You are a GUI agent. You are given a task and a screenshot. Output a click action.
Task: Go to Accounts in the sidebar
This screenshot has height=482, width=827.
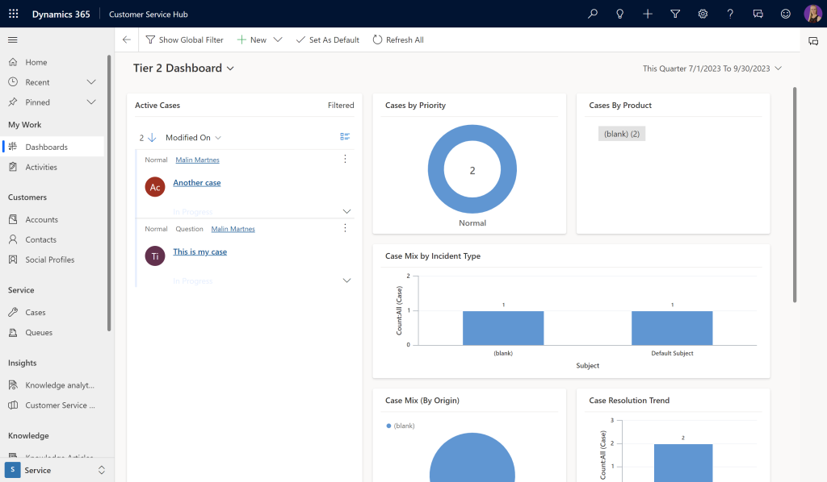coord(41,219)
